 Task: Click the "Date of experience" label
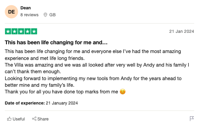[x=25, y=103]
